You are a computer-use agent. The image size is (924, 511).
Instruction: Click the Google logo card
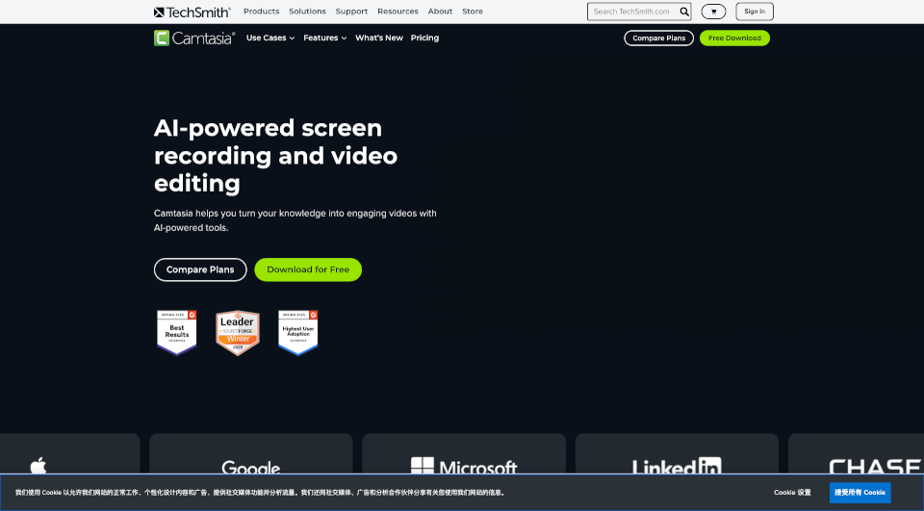pos(251,454)
